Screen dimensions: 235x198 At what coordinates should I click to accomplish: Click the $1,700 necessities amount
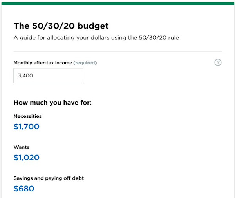click(27, 126)
